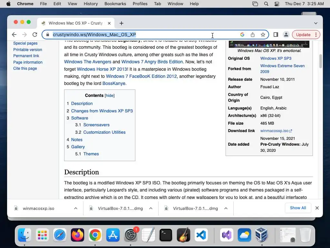Open the Apple menu
This screenshot has width=330, height=248.
coord(8,4)
